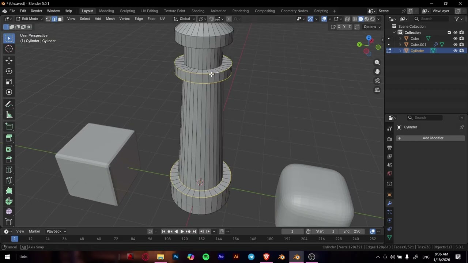This screenshot has width=468, height=263.
Task: Open the Options dropdown
Action: (x=372, y=27)
